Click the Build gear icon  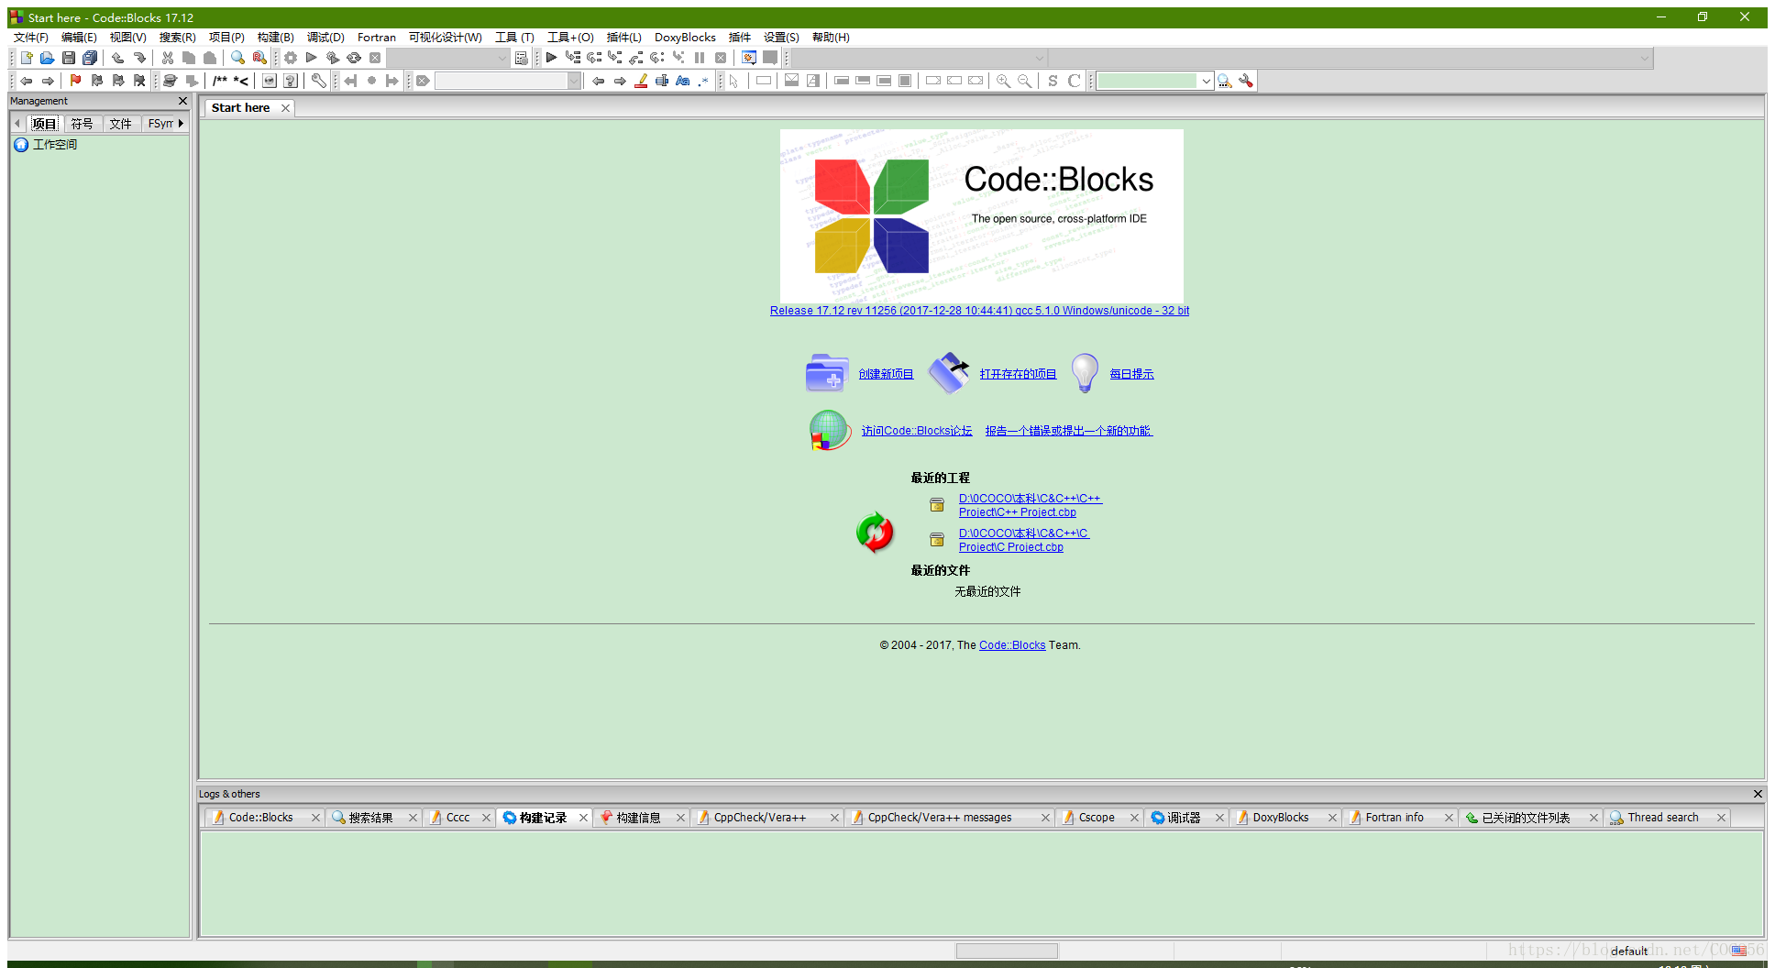click(290, 57)
